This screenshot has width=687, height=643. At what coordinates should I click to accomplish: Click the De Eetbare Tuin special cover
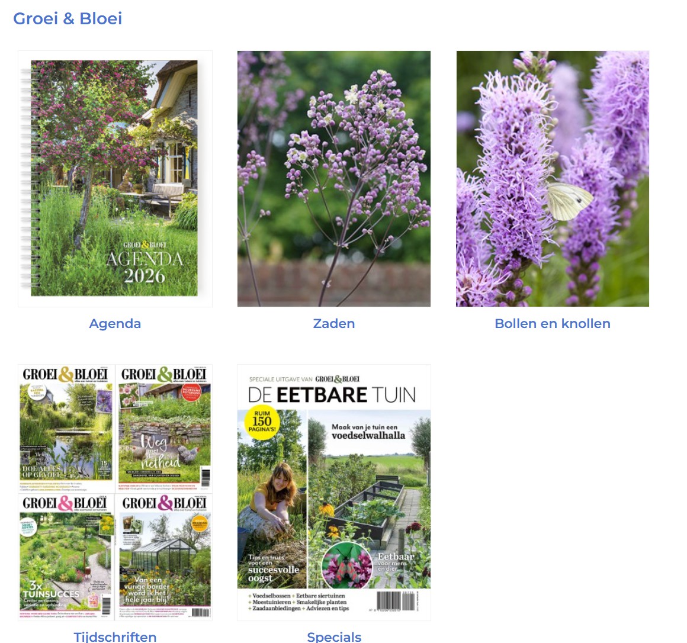[x=334, y=493]
